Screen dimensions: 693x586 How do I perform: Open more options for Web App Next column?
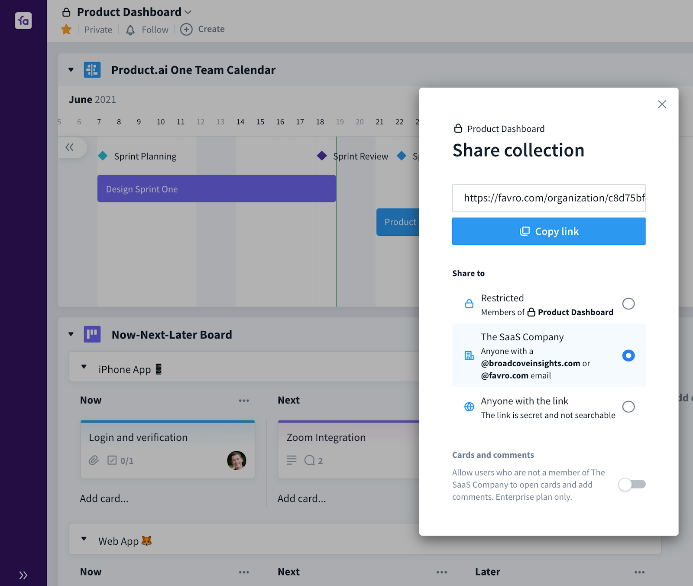[x=442, y=572]
